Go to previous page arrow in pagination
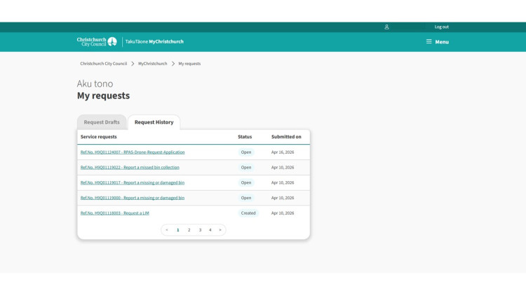Viewport: 526px width, 295px height. coord(167,230)
